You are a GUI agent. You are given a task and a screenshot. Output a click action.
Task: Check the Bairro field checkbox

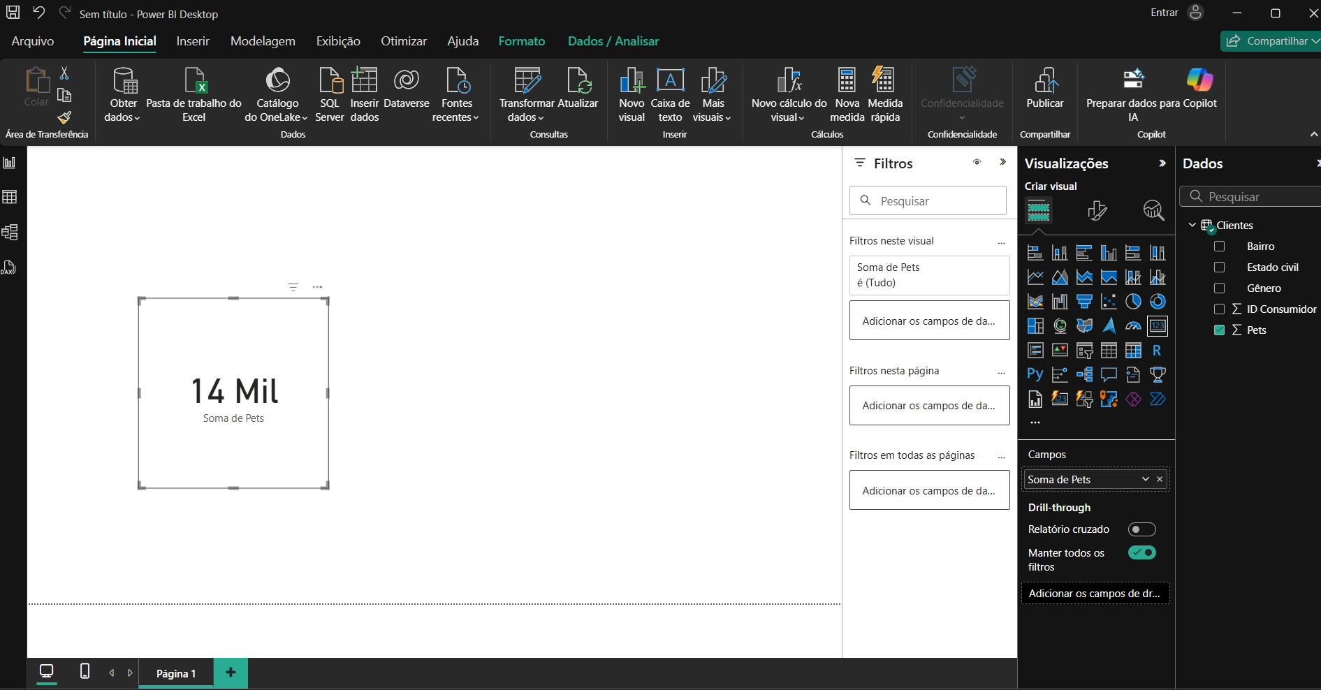[x=1220, y=247]
